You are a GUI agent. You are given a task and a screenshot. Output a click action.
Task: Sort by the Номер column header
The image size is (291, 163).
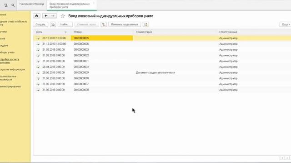78,32
